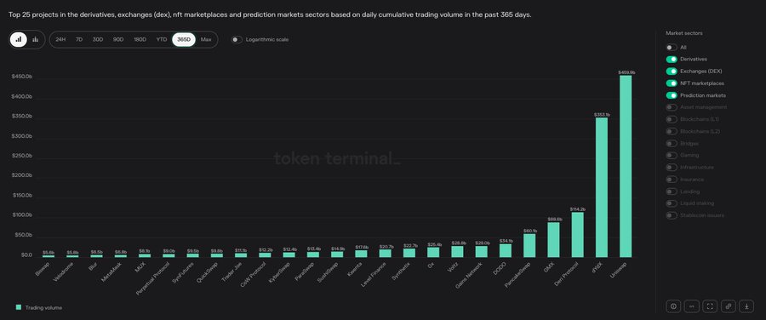Click the dYdX bar in the chart
The width and height of the screenshot is (766, 320).
602,187
